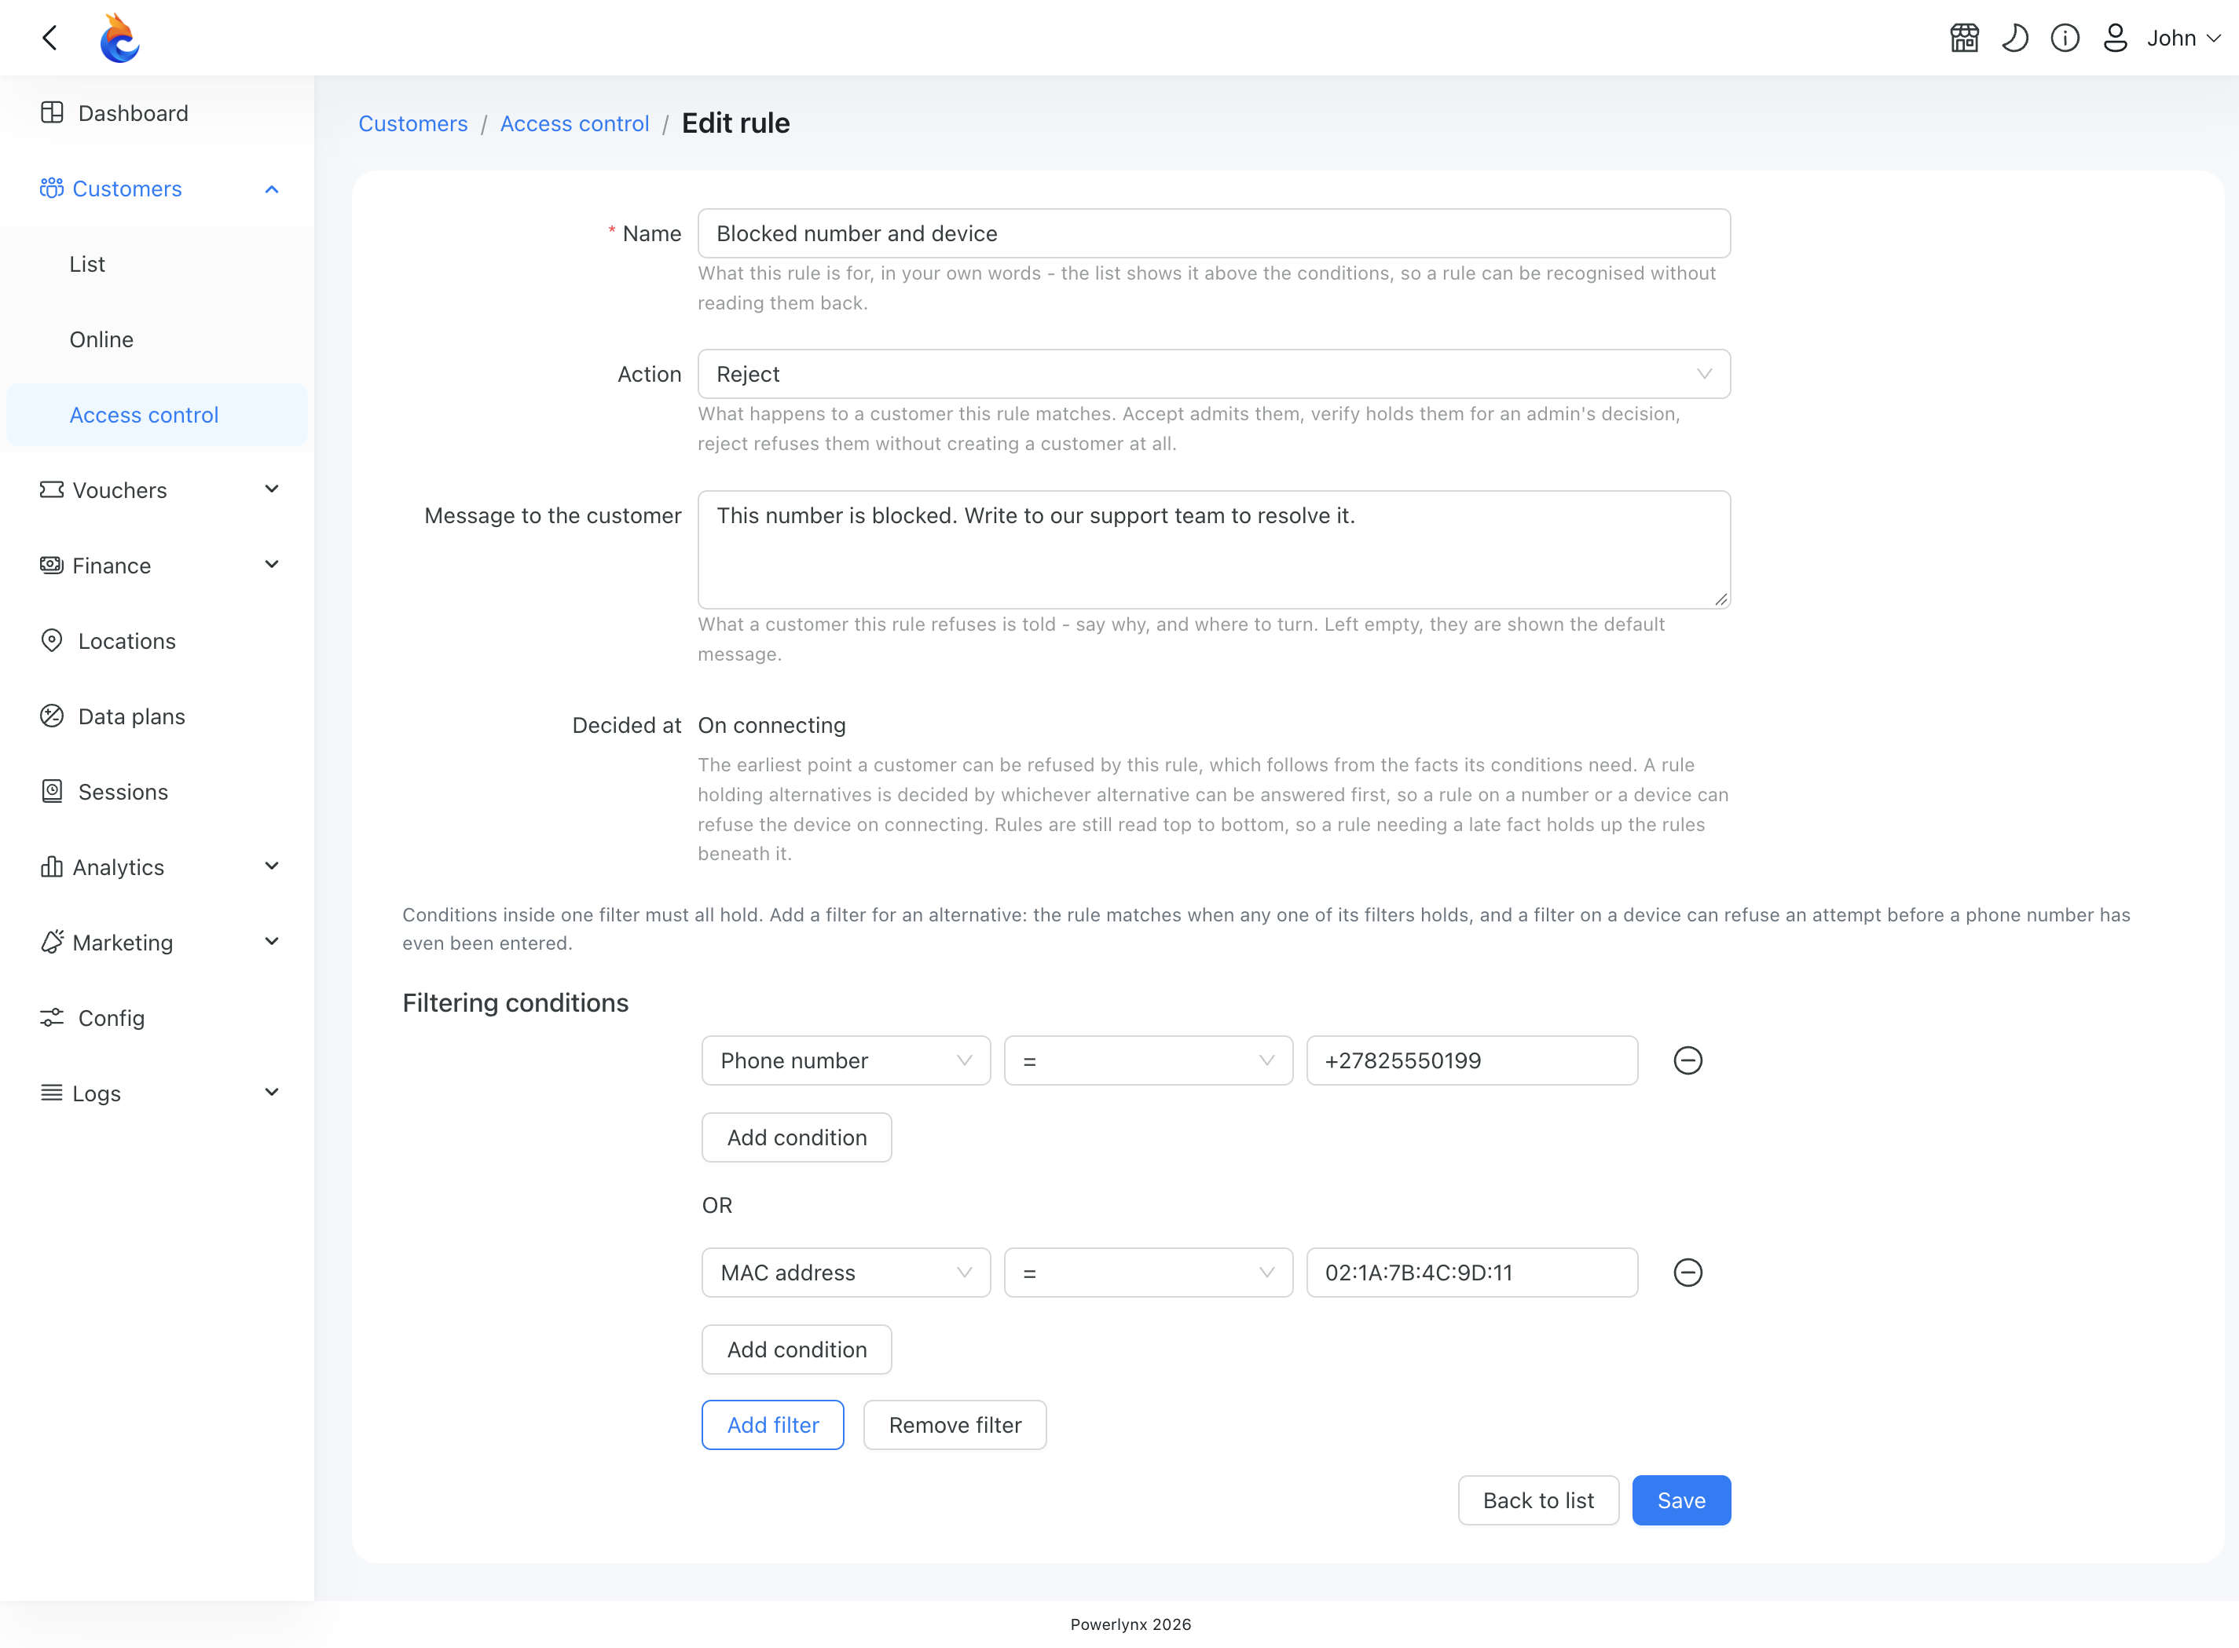The image size is (2239, 1648).
Task: Open the info circle icon
Action: pos(2065,38)
